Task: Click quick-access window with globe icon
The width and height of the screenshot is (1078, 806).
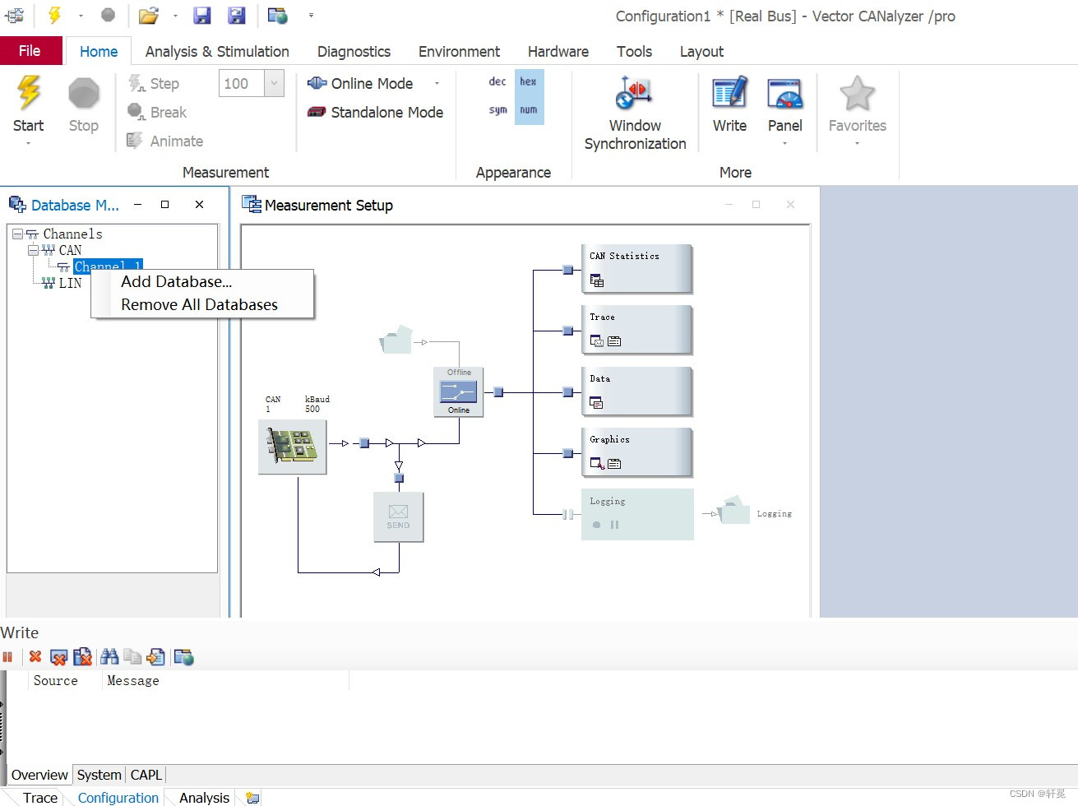Action: (278, 15)
